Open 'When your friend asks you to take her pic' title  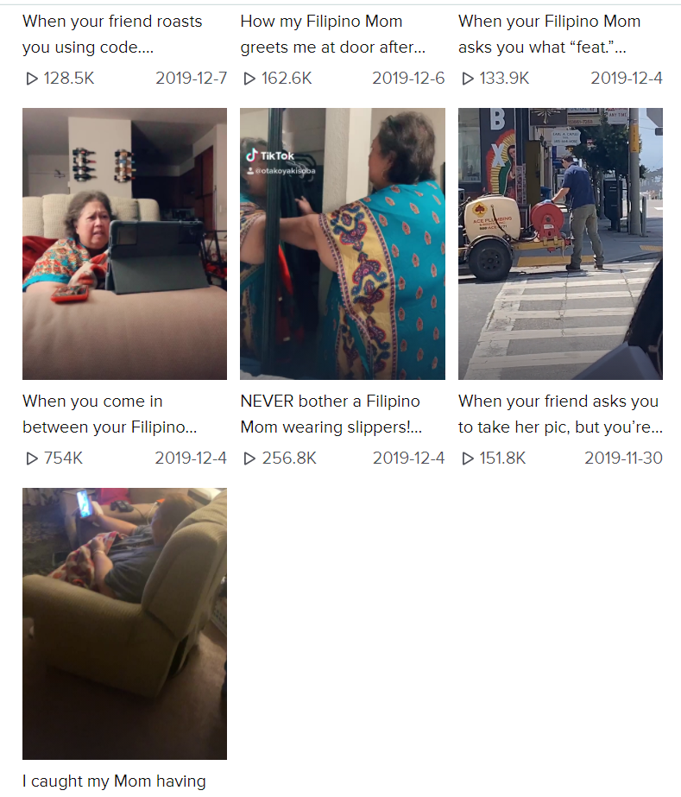coord(560,414)
